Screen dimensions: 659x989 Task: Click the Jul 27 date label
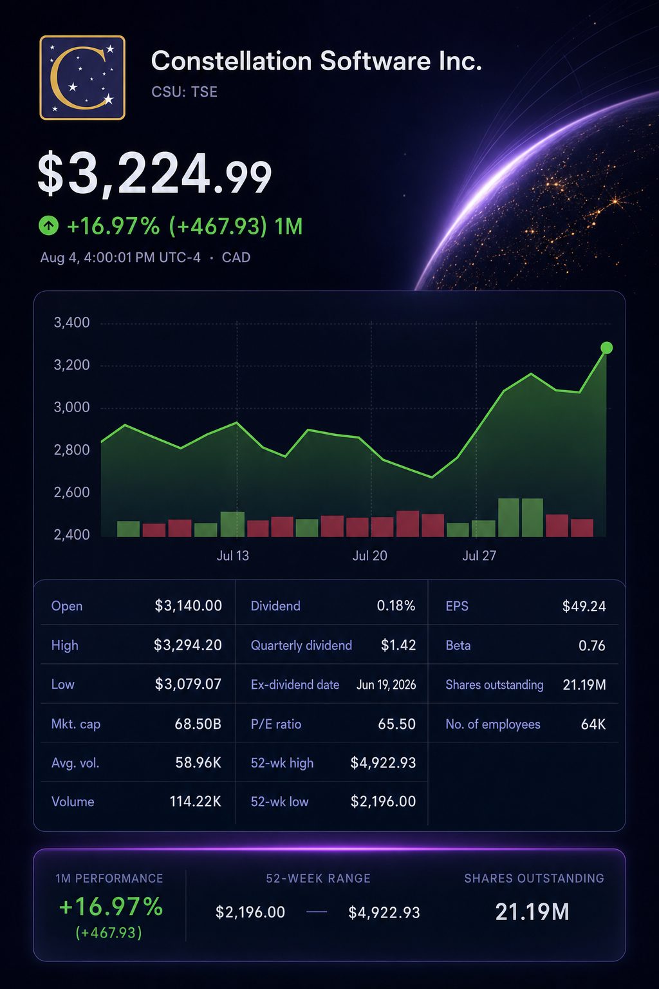click(x=479, y=556)
